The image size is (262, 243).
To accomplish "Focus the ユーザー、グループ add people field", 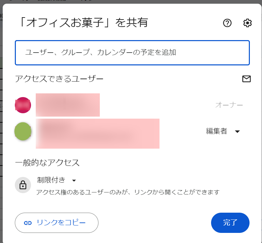I will [132, 53].
